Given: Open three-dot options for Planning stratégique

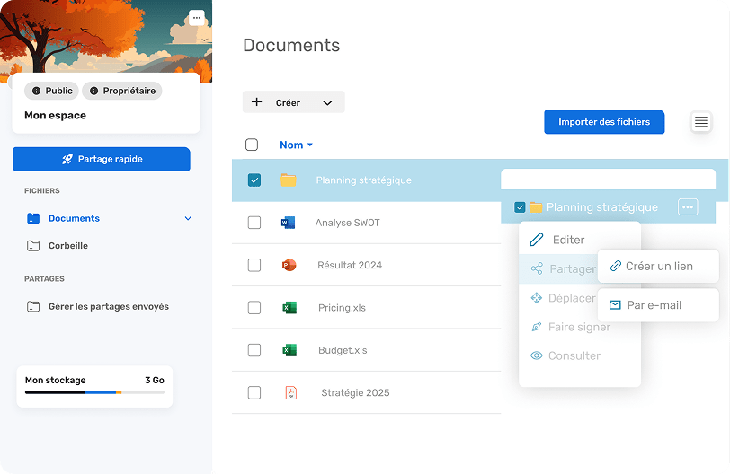Looking at the screenshot, I should (x=688, y=207).
